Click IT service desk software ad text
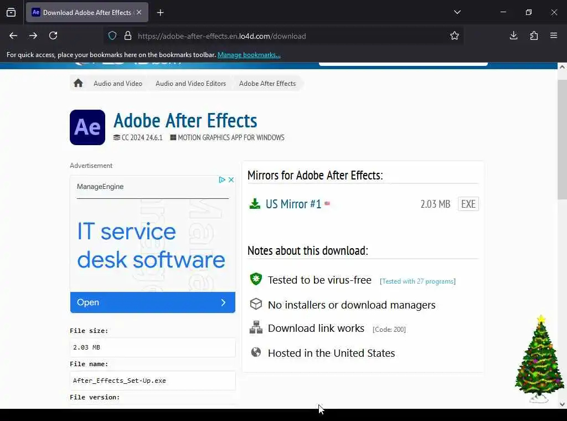The width and height of the screenshot is (567, 421). 151,245
